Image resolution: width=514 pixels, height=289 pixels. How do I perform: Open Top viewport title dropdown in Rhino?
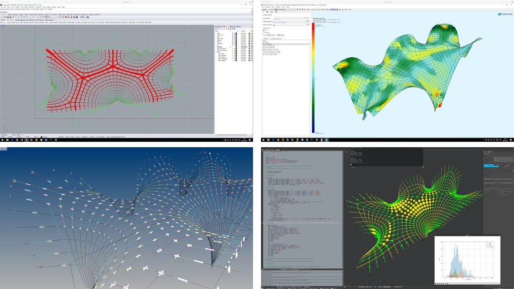(x=3, y=26)
